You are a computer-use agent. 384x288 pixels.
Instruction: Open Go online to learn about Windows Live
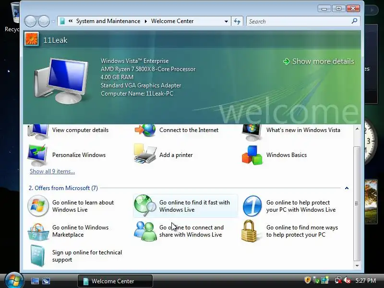[x=83, y=206]
